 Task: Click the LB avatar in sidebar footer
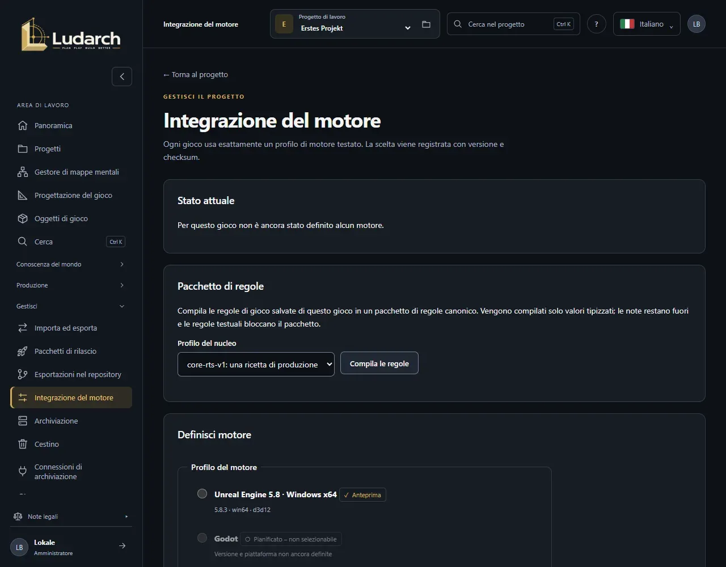tap(19, 547)
